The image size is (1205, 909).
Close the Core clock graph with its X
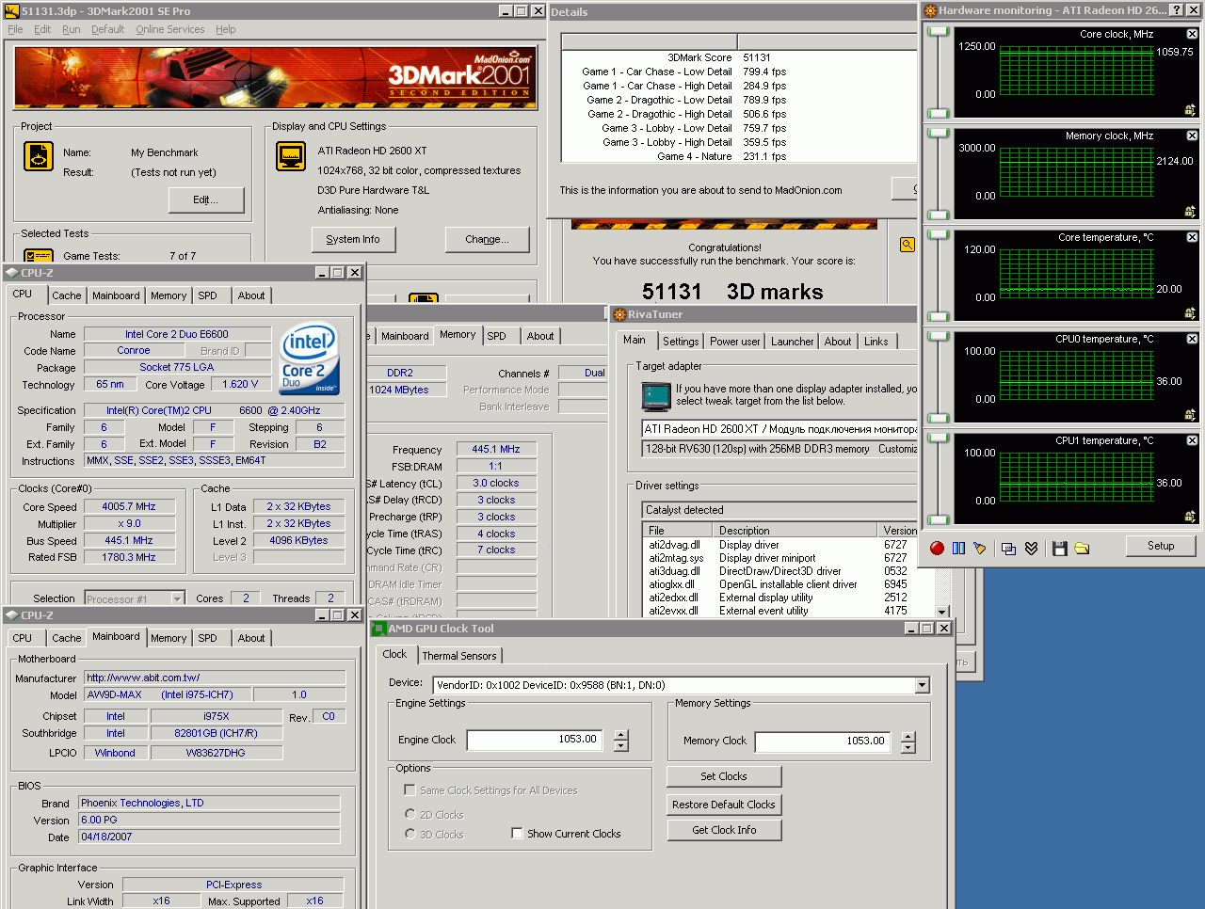(1192, 34)
